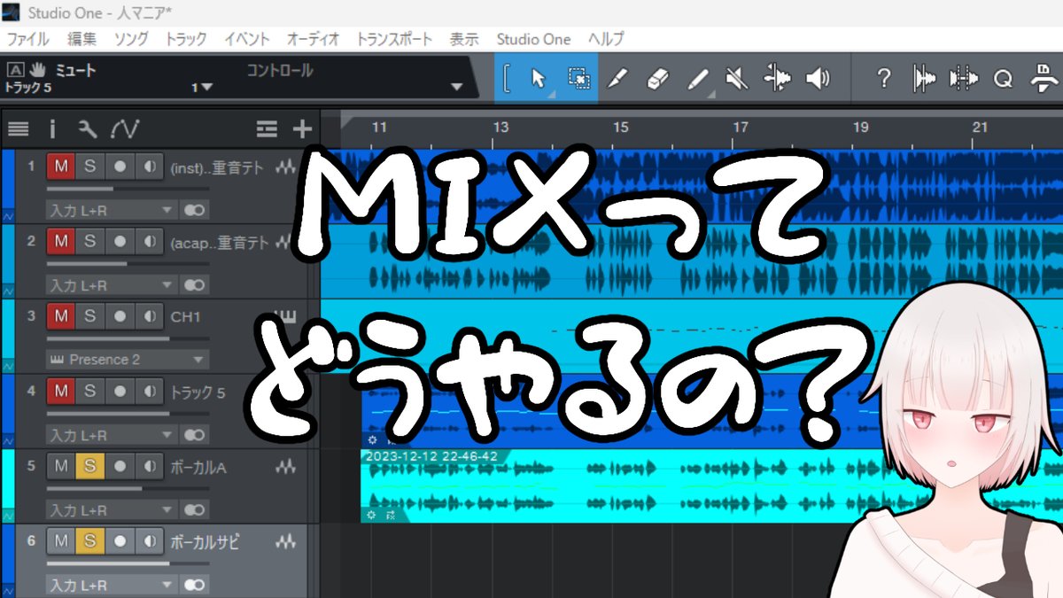Open the 編集 menu

(82, 39)
